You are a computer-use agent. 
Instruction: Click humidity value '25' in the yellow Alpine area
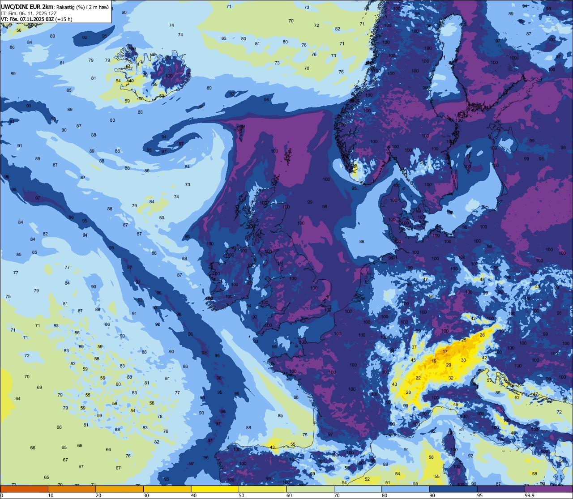pyautogui.click(x=464, y=340)
